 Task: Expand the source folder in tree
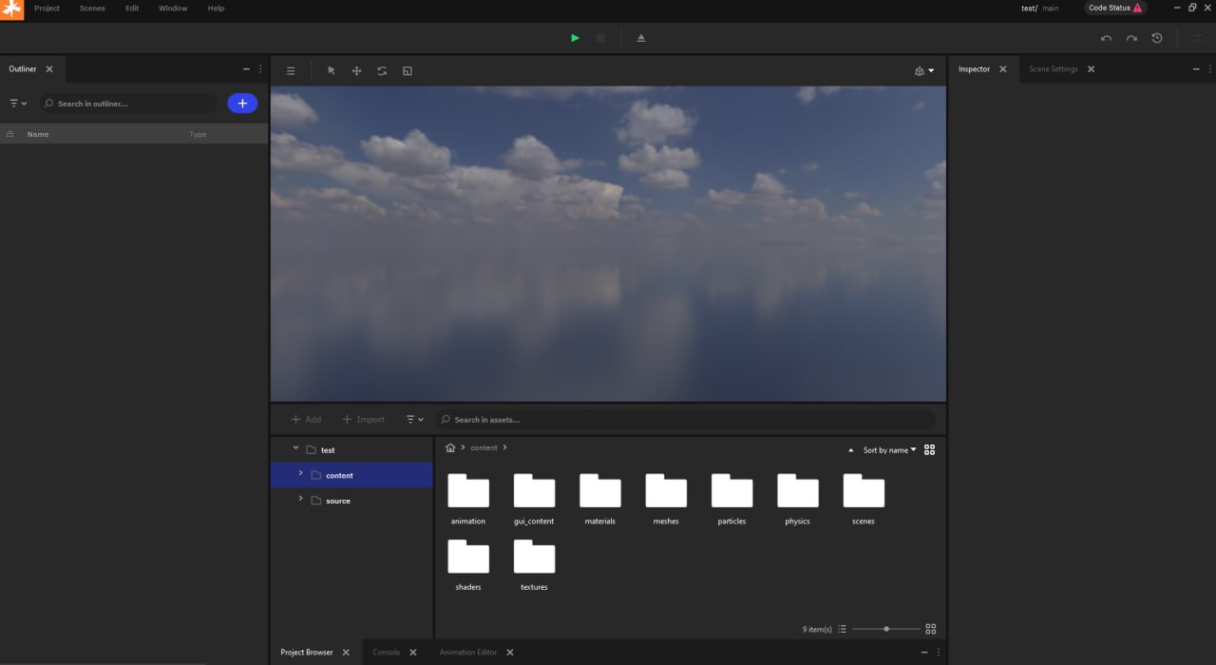[301, 500]
